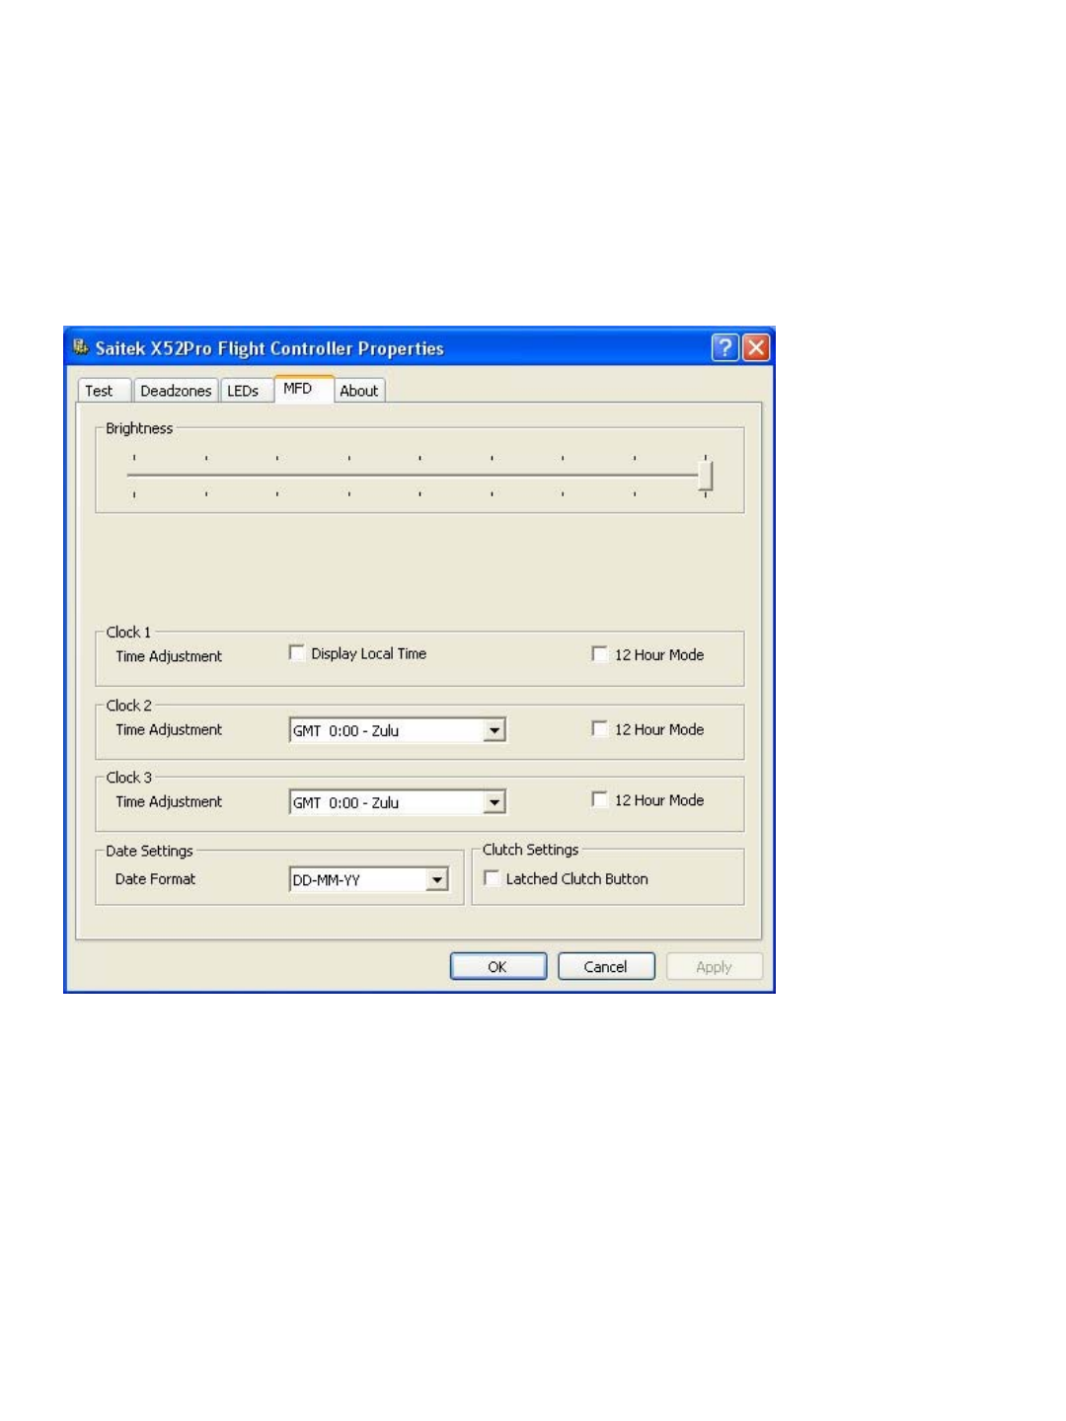Click the Apply button

[715, 966]
